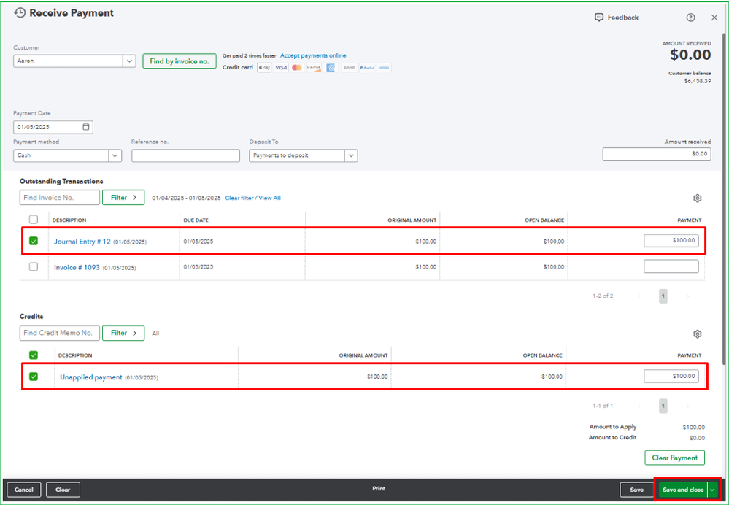Expand the Payment method dropdown arrow

115,155
